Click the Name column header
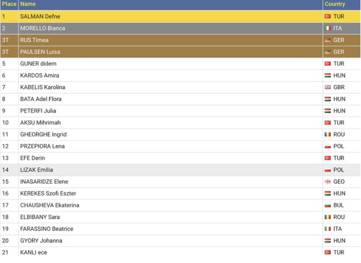 28,4
